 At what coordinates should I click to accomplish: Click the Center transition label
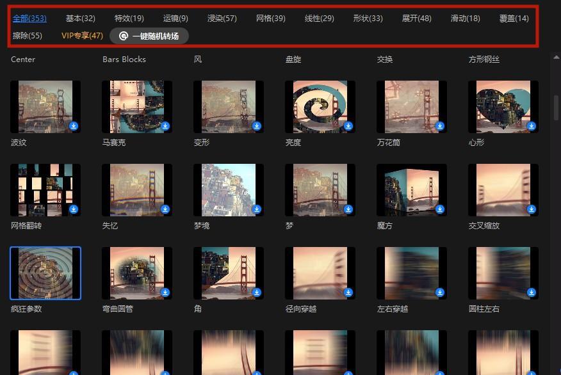coord(23,60)
